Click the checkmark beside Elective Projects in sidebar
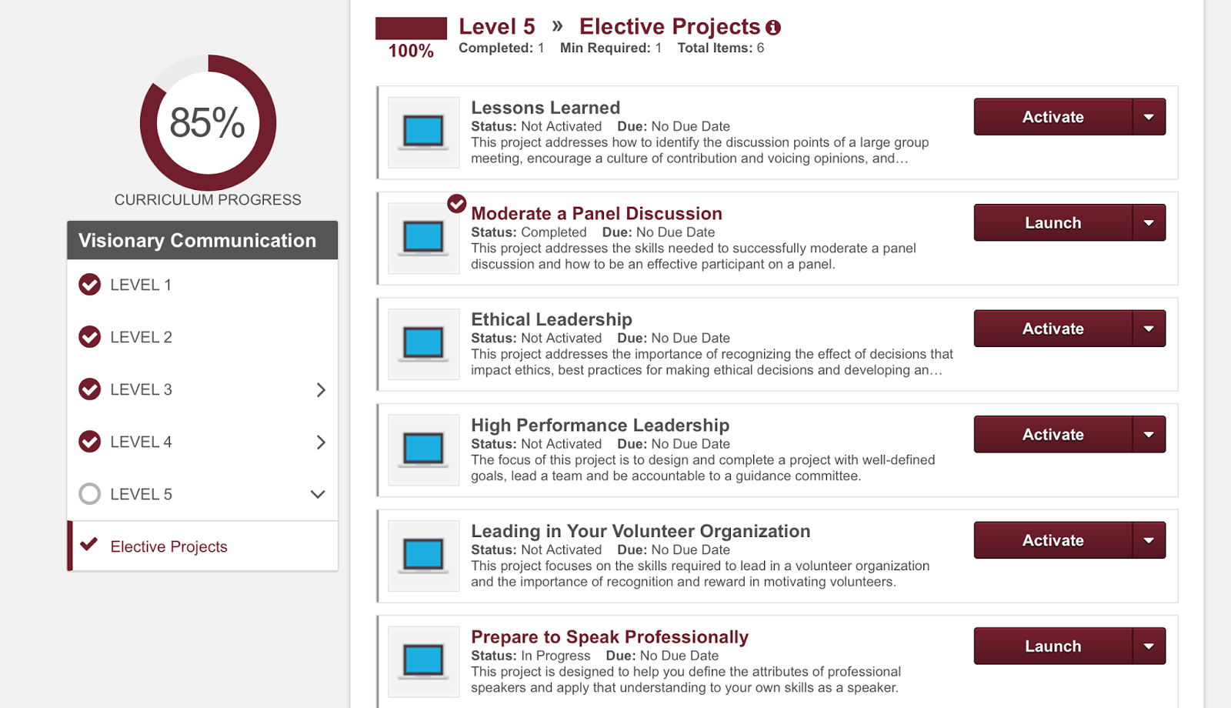The width and height of the screenshot is (1231, 708). click(x=87, y=546)
